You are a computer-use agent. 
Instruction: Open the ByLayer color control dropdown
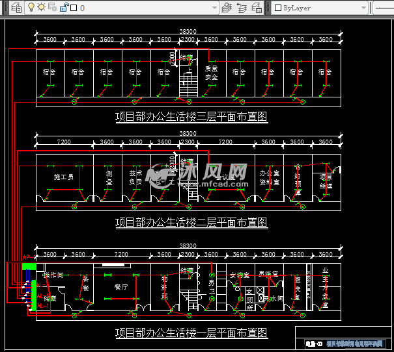[x=363, y=8]
